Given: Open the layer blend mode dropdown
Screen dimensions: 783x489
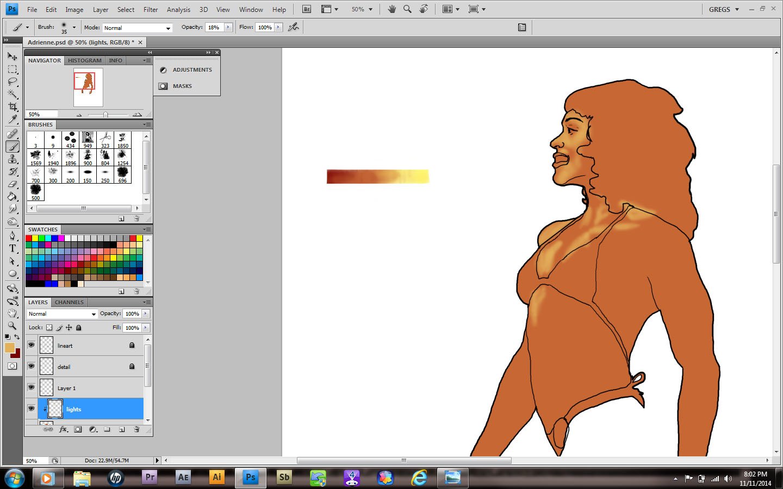Looking at the screenshot, I should coord(62,314).
